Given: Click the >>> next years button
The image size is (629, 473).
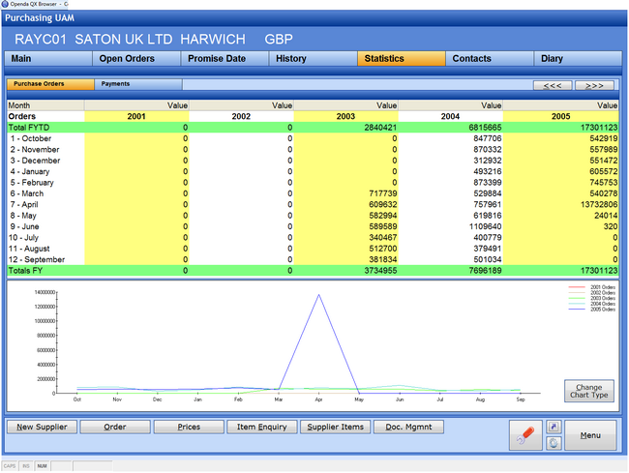Looking at the screenshot, I should (594, 85).
